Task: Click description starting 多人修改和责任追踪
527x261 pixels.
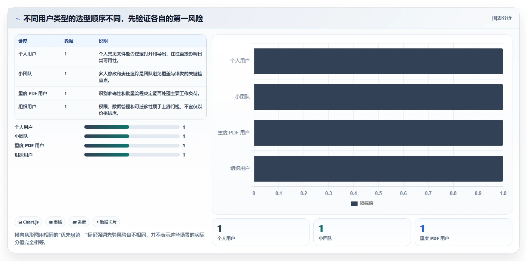Action: [x=150, y=77]
